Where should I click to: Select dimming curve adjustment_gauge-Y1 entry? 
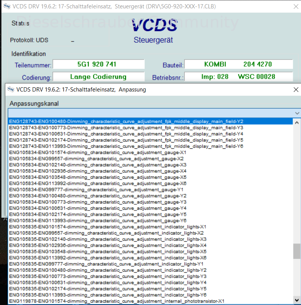150,189
